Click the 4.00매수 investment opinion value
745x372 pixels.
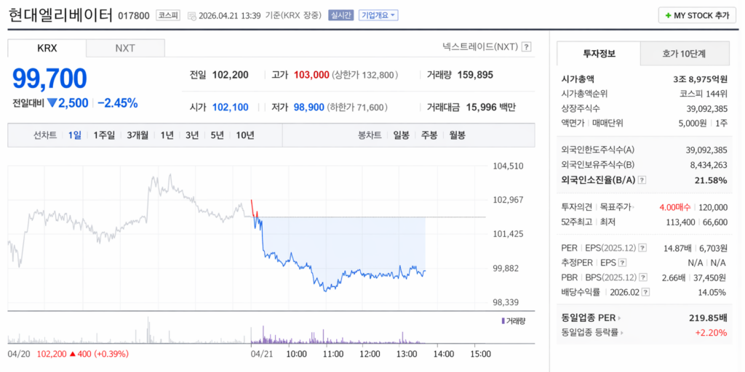675,207
